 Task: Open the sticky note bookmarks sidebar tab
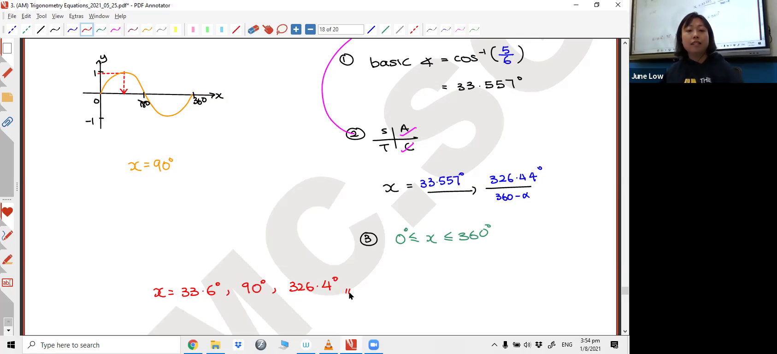[7, 97]
